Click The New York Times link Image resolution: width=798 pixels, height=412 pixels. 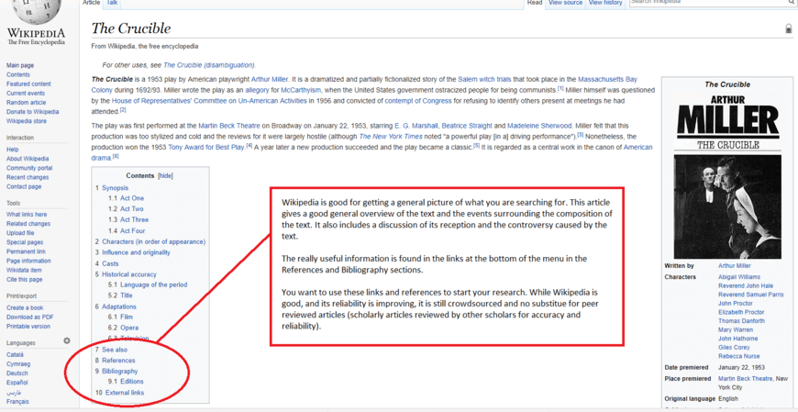tap(391, 137)
